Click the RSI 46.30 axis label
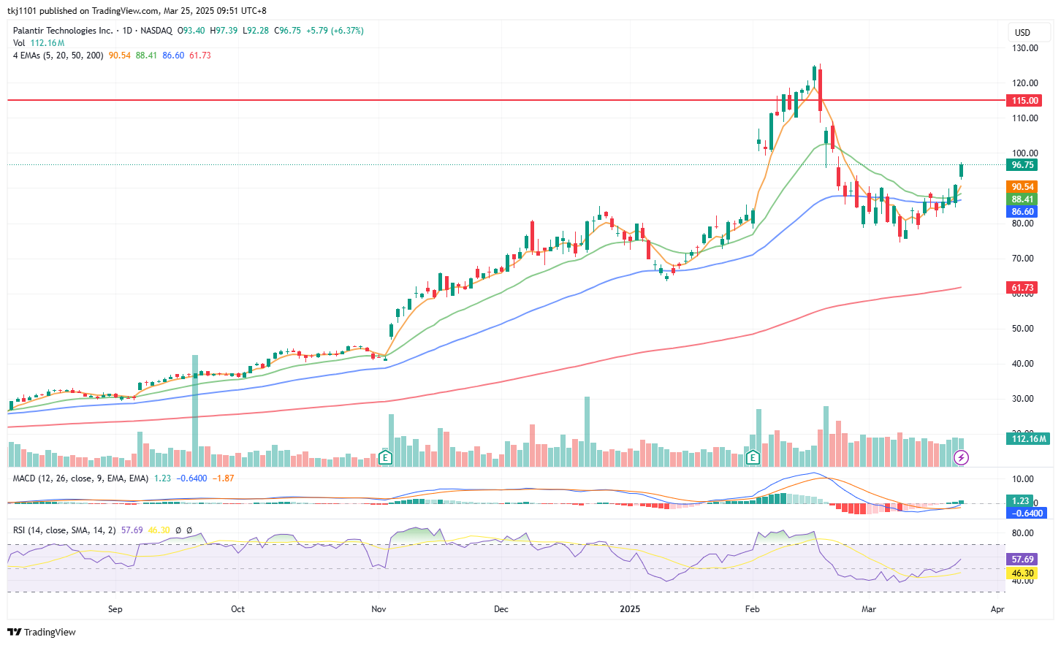Screen dimensions: 1061x645 pos(1022,573)
